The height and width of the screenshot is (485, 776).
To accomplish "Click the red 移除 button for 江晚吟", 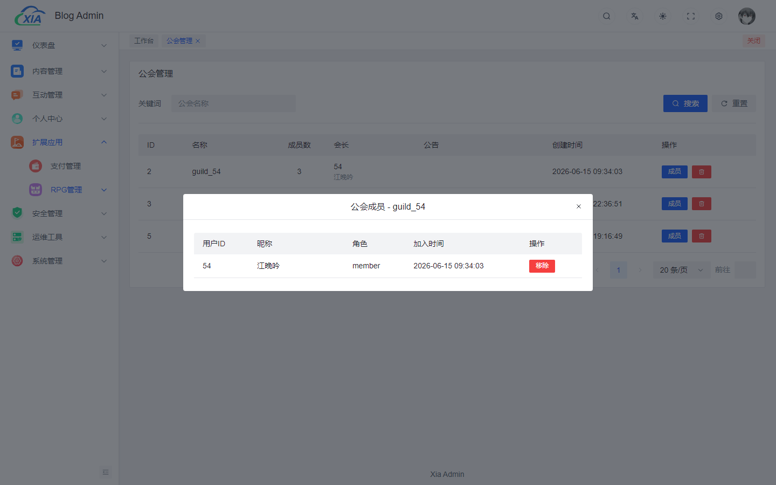I will pyautogui.click(x=542, y=266).
